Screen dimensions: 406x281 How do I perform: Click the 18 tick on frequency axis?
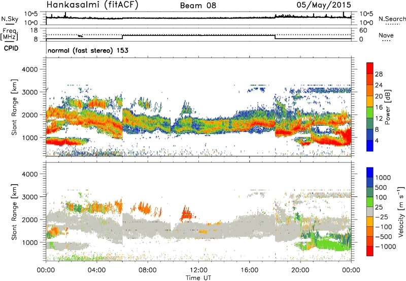(x=34, y=30)
